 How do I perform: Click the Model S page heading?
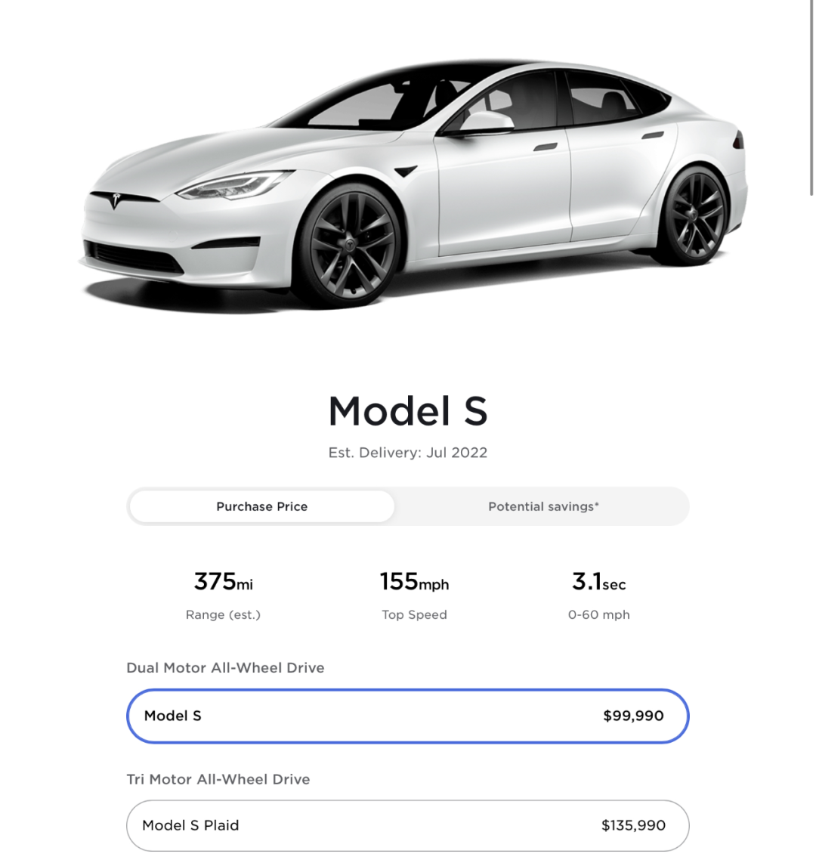(407, 411)
